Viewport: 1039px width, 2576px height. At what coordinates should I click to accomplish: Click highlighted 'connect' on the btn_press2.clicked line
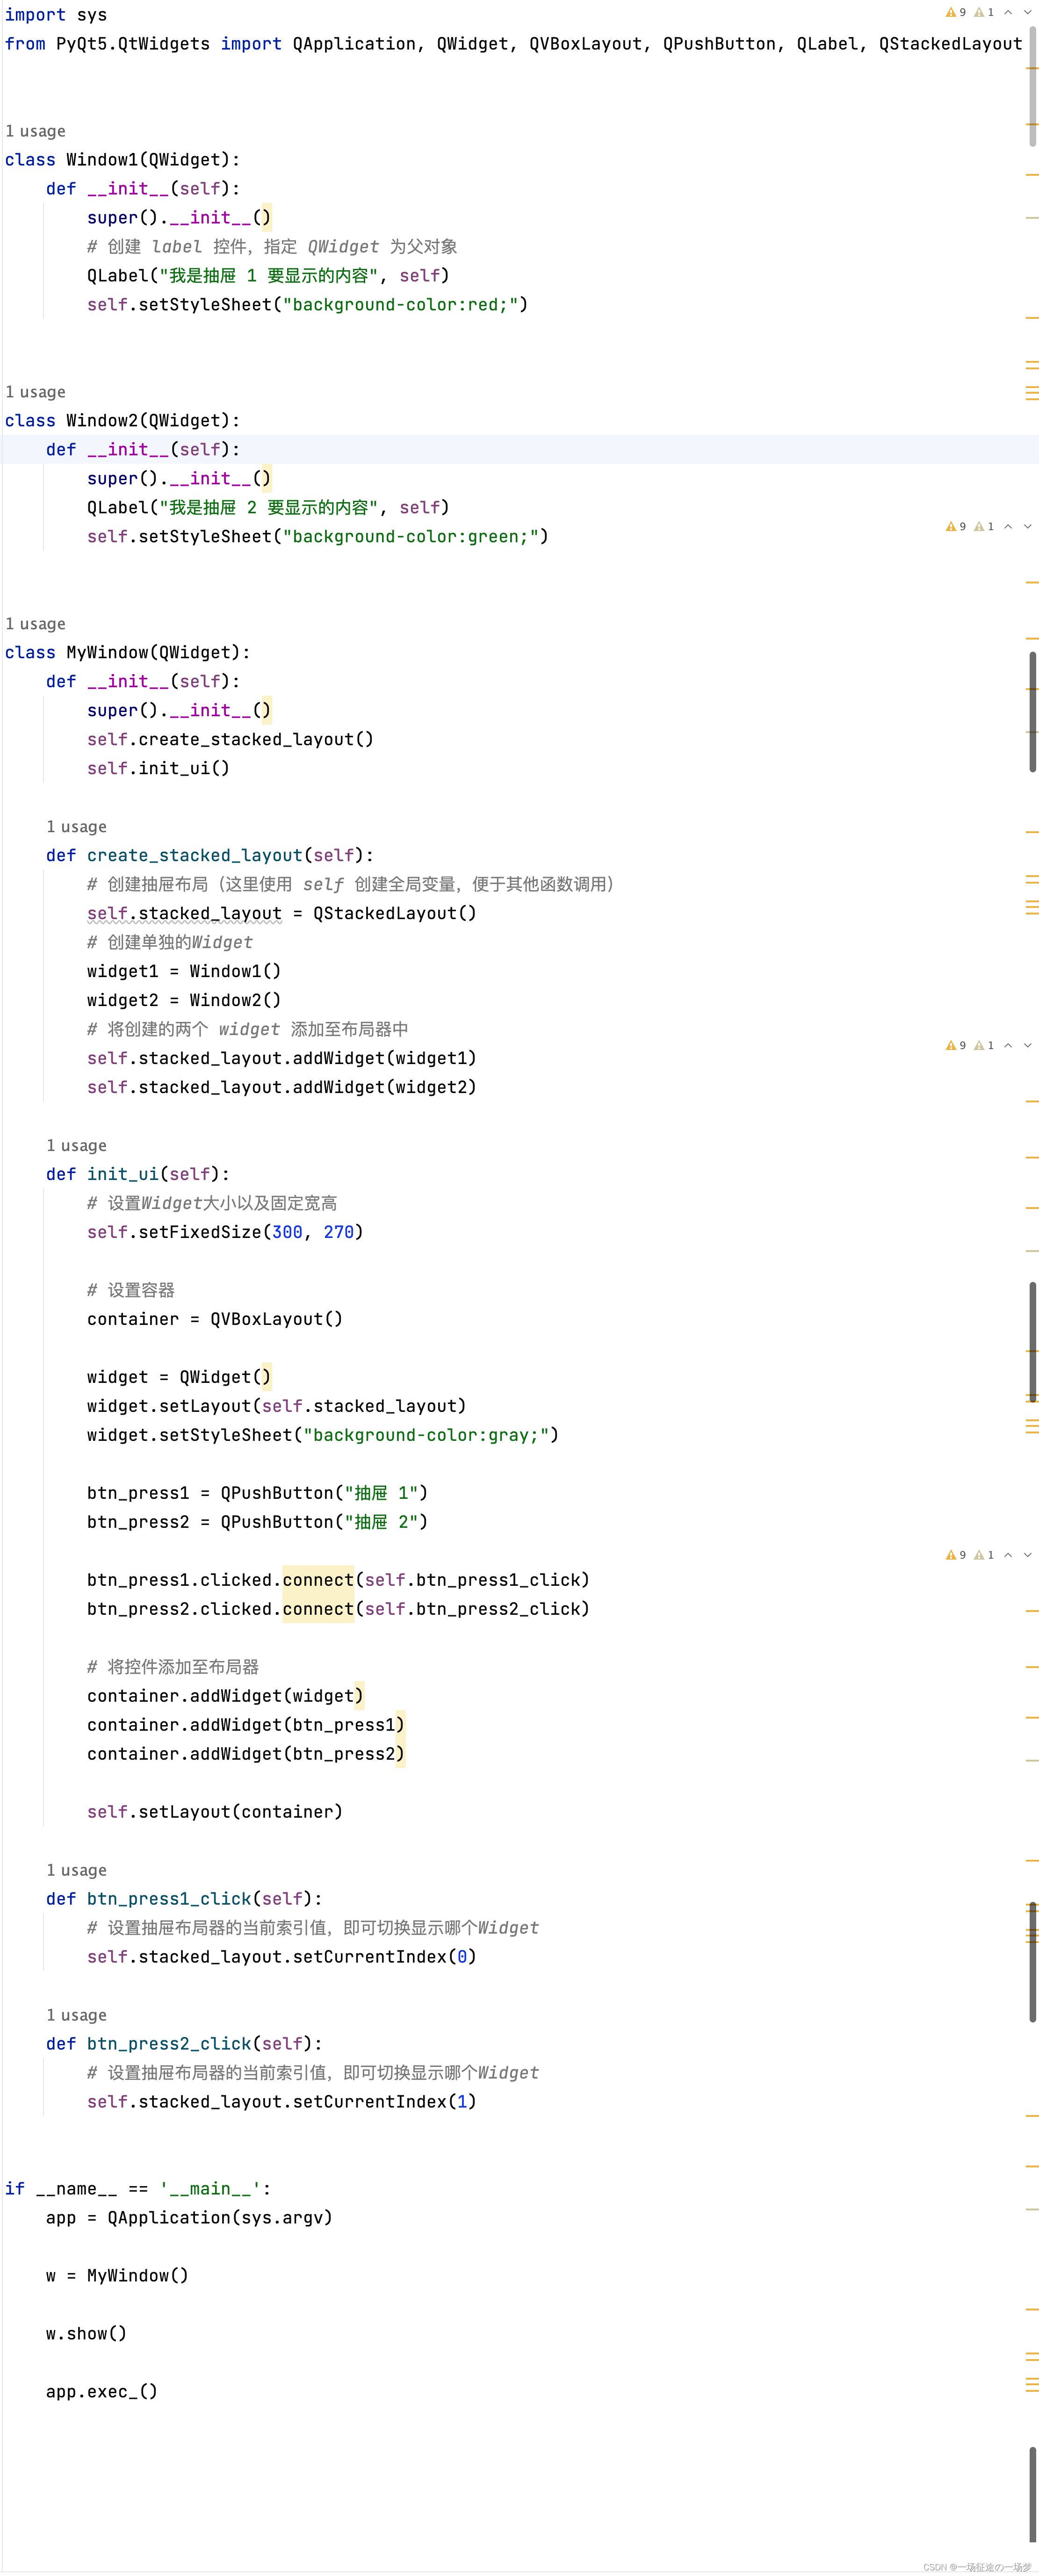318,1610
